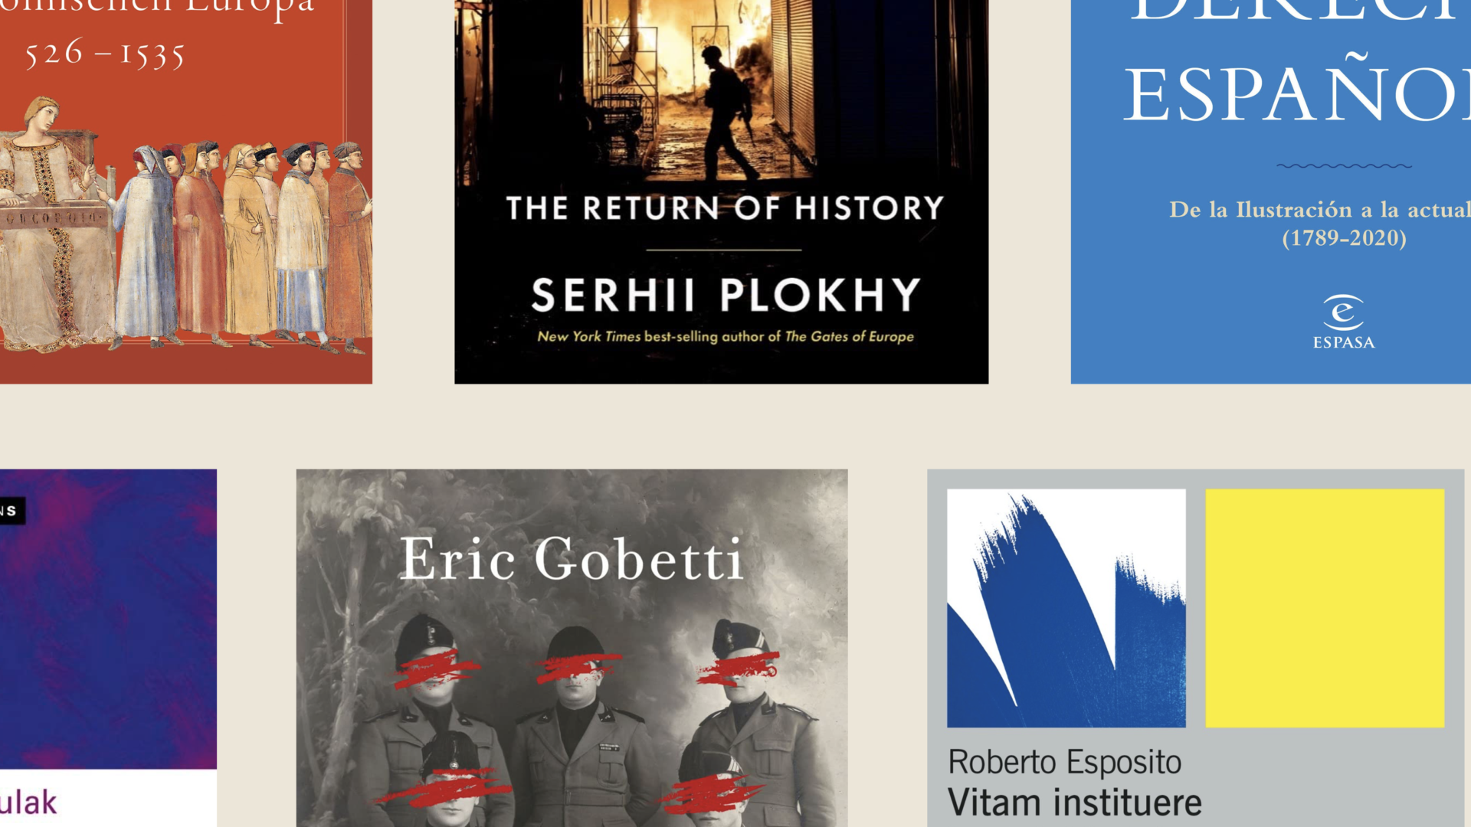
Task: Click the Eric Gobetti name text
Action: click(572, 558)
